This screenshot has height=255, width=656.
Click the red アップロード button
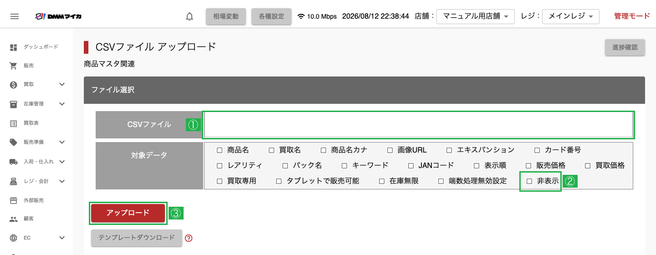(128, 213)
